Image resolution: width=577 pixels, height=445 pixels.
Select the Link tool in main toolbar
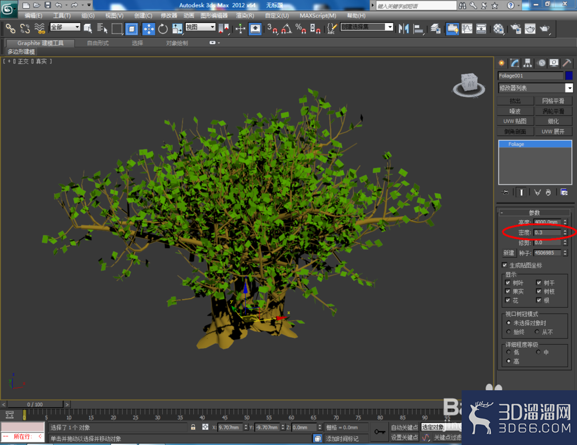click(x=10, y=28)
